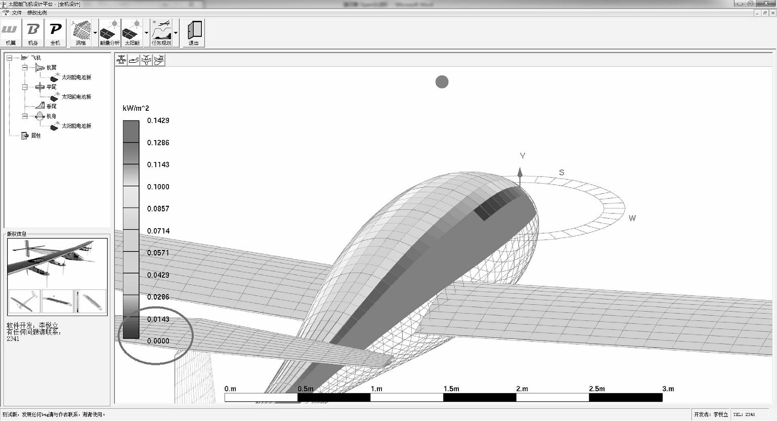Switch to side view of aircraft
This screenshot has width=777, height=421.
pos(134,60)
